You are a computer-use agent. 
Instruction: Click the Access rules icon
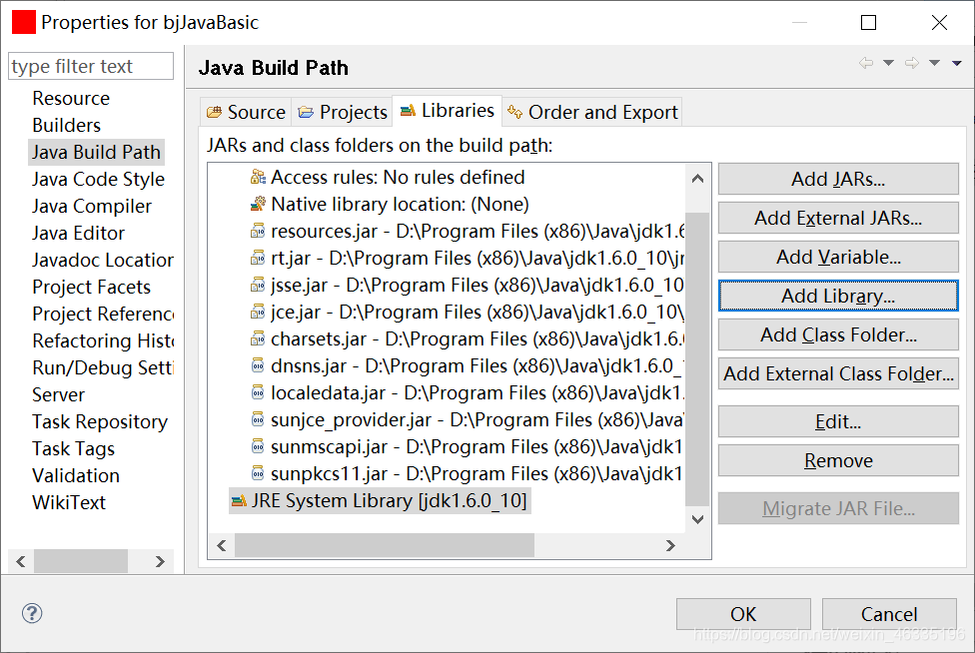258,177
